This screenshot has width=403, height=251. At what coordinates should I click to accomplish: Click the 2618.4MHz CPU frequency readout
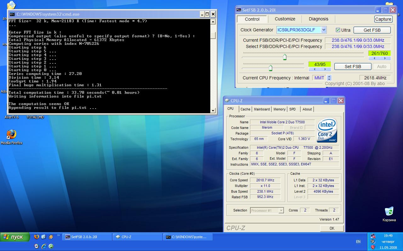pos(375,78)
